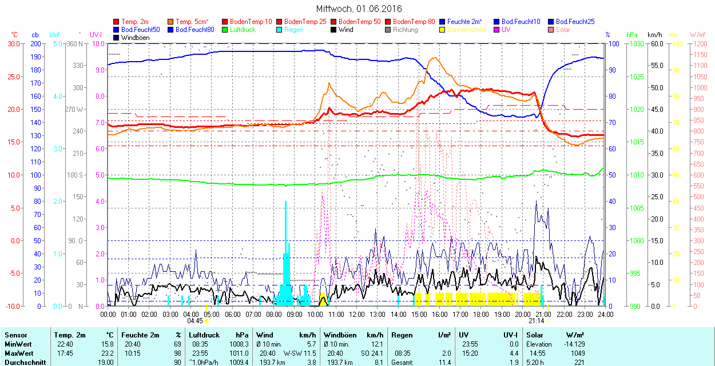Click average pressure value '1009.4'
Image resolution: width=715 pixels, height=366 pixels.
tap(238, 363)
